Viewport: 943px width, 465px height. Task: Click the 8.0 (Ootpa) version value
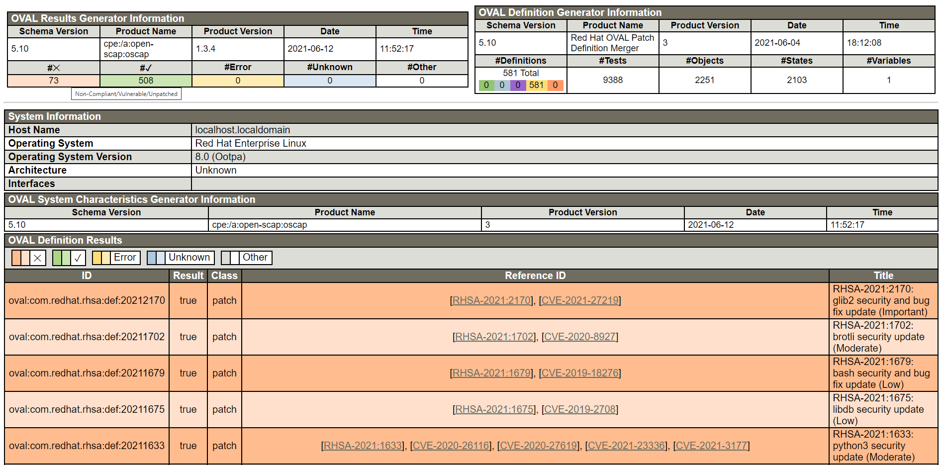[x=220, y=157]
